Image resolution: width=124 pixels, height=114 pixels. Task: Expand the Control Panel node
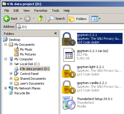coord(11,74)
